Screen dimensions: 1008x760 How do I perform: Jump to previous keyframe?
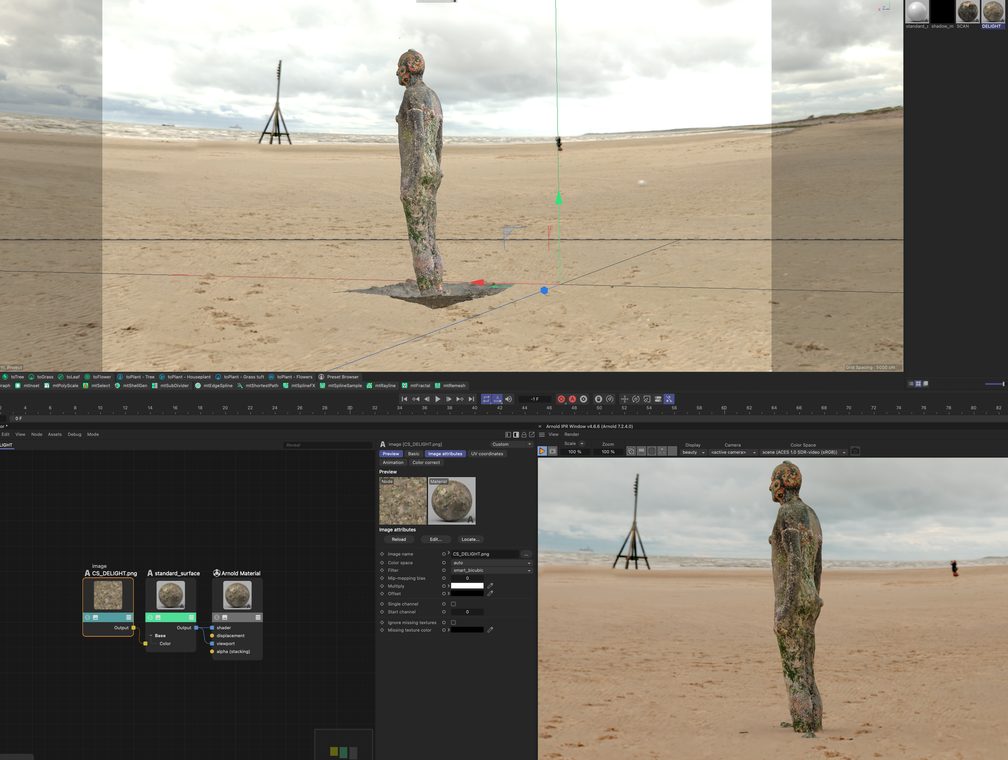pos(416,399)
